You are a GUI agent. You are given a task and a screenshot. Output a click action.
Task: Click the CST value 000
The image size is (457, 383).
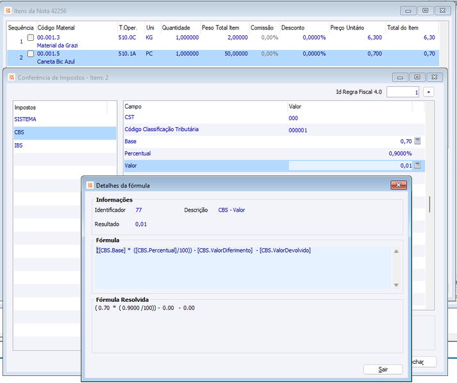(x=293, y=118)
